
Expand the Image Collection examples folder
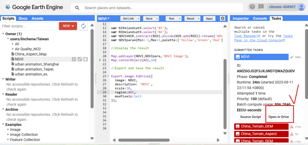coord(8,134)
